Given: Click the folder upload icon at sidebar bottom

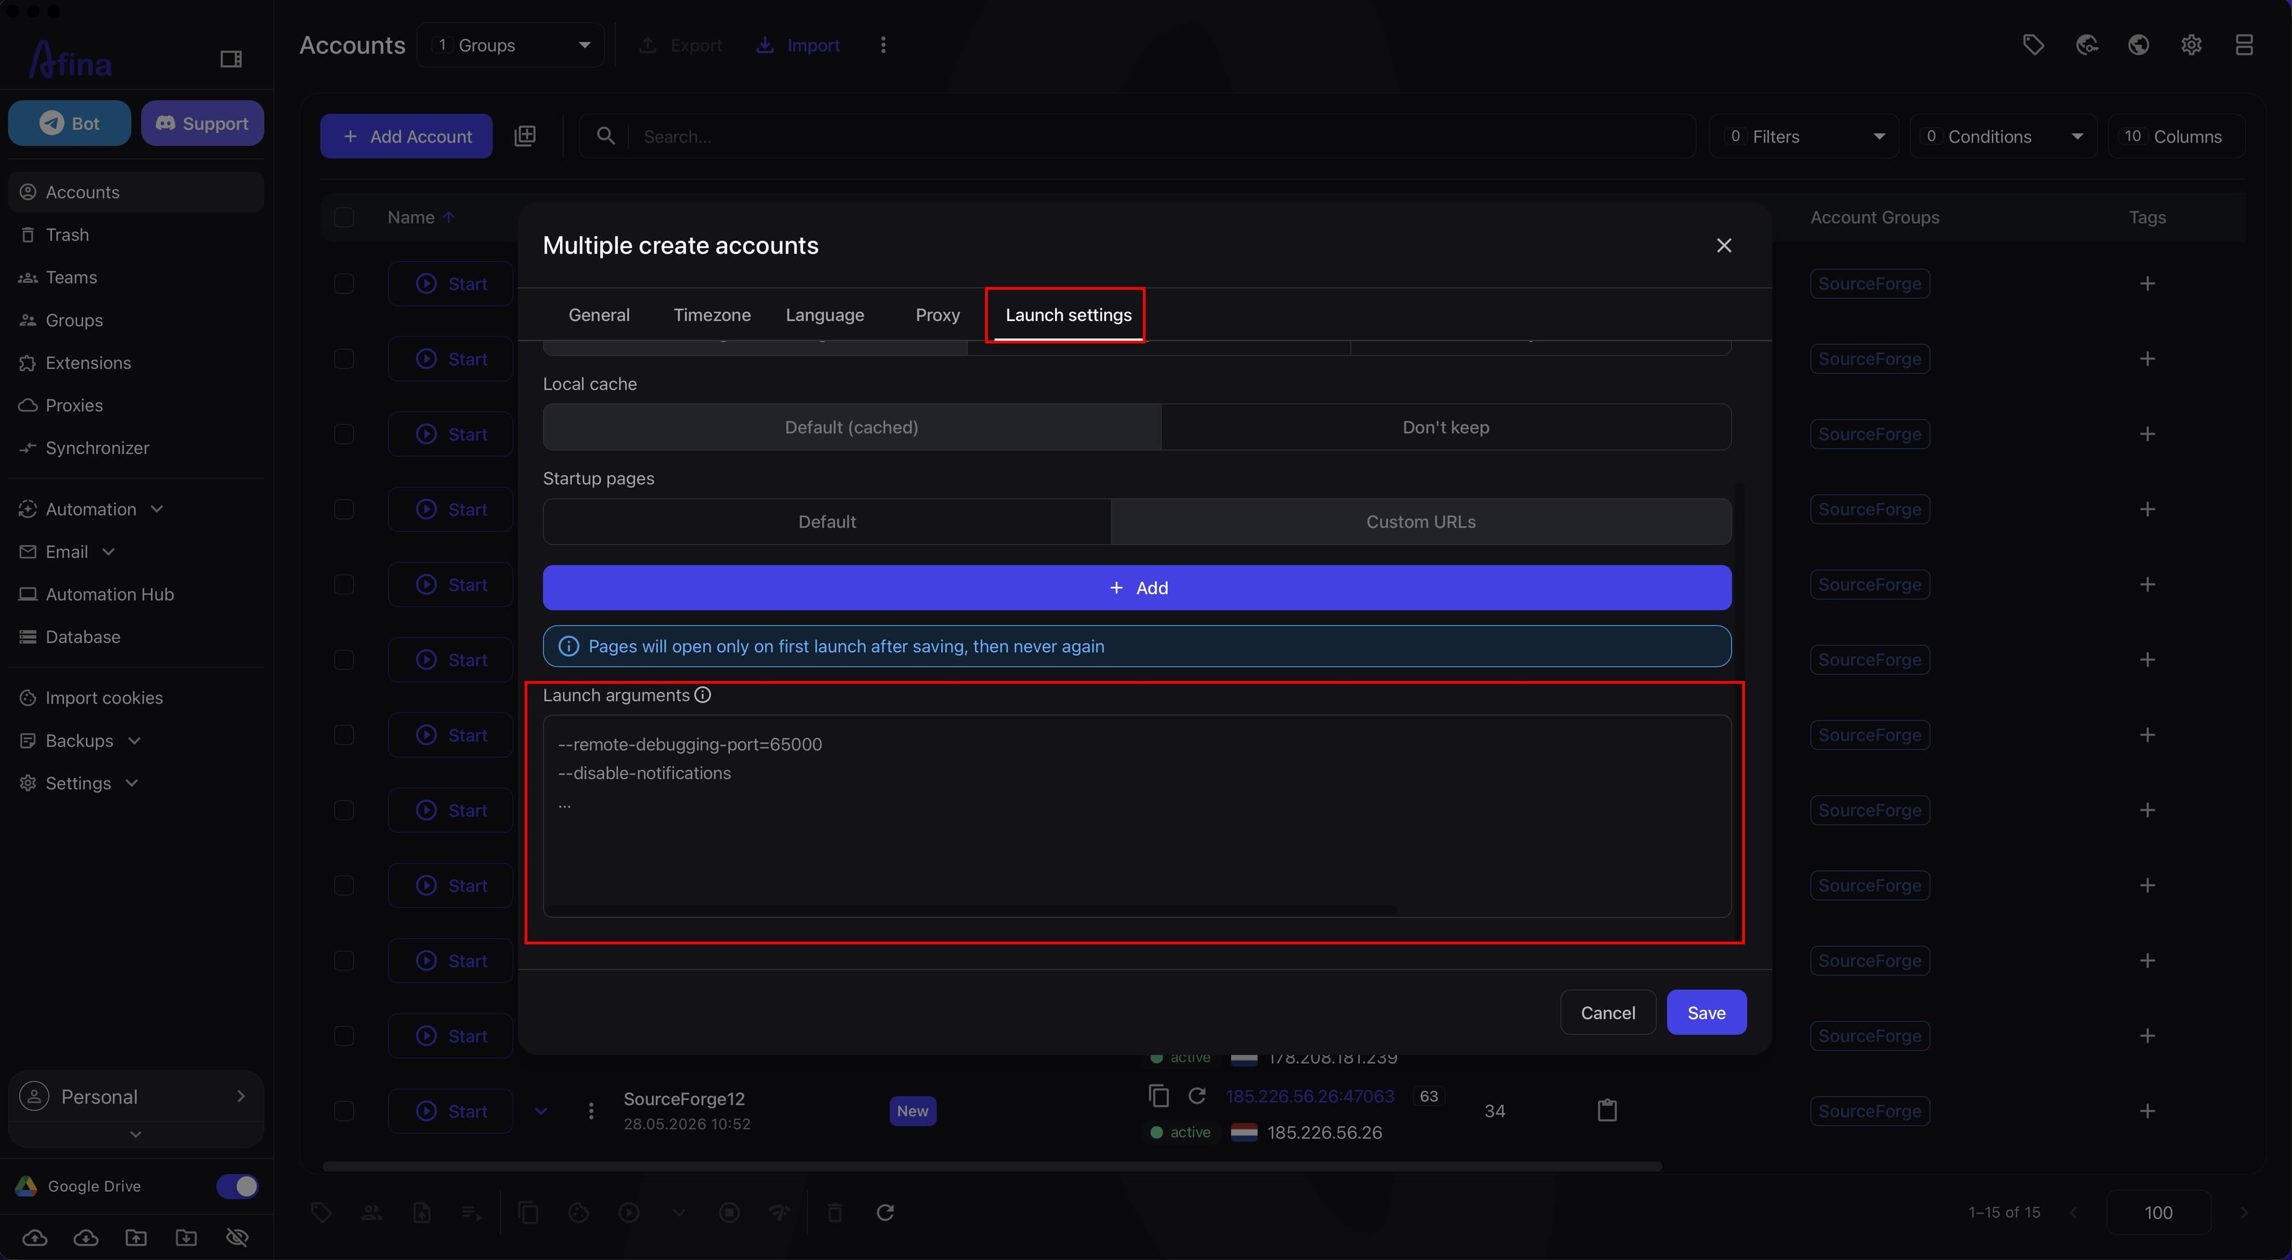Looking at the screenshot, I should pos(136,1238).
